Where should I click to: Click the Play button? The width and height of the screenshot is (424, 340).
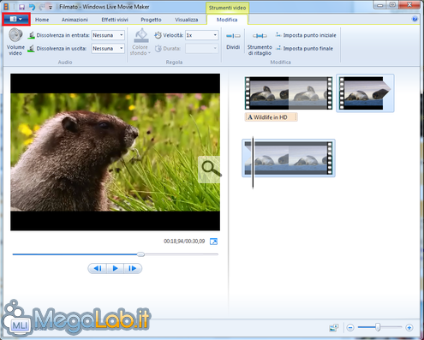pyautogui.click(x=115, y=268)
